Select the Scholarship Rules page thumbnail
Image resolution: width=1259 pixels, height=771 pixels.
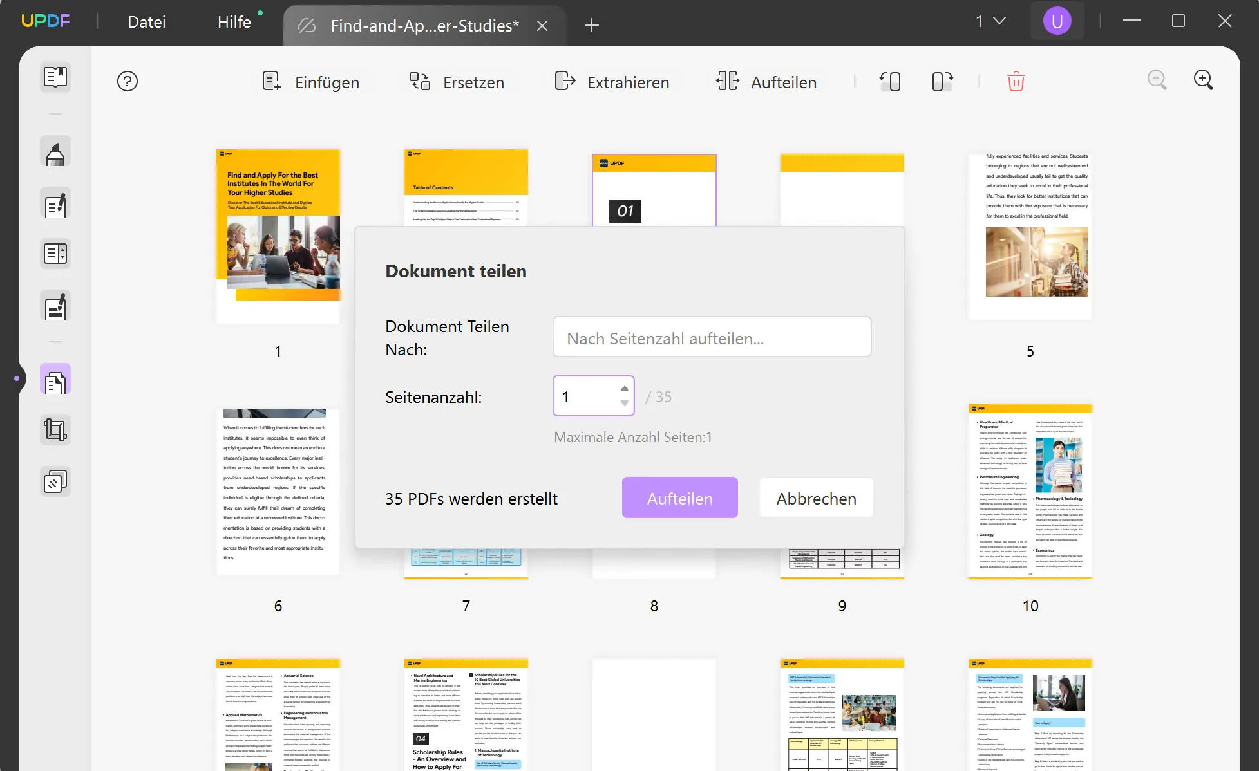click(466, 714)
